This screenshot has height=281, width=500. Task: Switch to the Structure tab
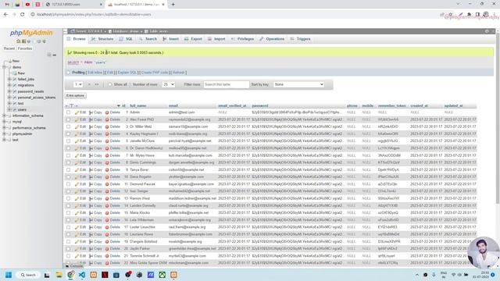(x=102, y=39)
